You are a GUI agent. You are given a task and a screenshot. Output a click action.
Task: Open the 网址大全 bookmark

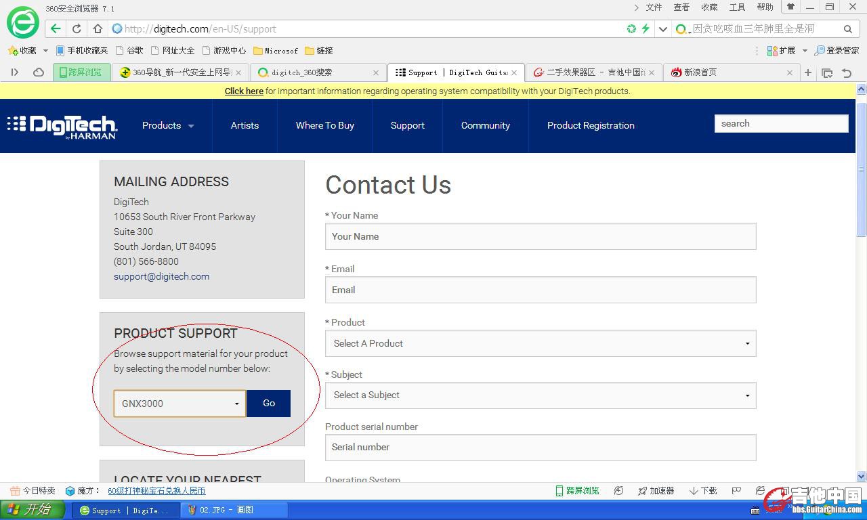173,51
